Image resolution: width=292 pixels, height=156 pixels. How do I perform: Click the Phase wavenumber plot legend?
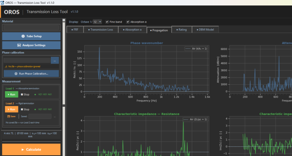196,48
